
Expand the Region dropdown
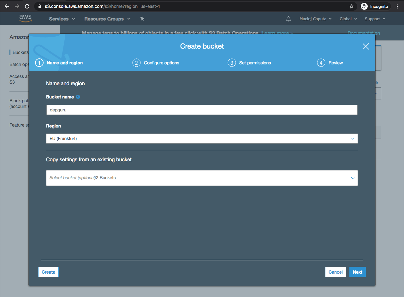(202, 139)
